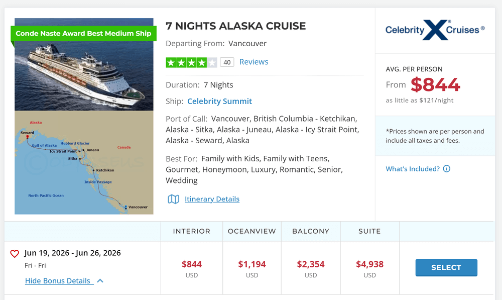Click the green star rating
Viewport: 502px width, 300px height.
click(191, 62)
